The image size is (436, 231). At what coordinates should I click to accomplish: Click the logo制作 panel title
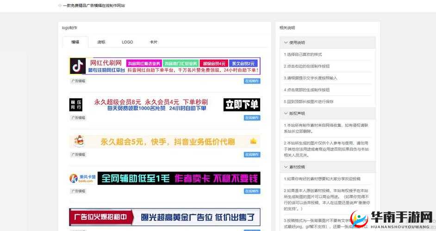click(x=69, y=28)
